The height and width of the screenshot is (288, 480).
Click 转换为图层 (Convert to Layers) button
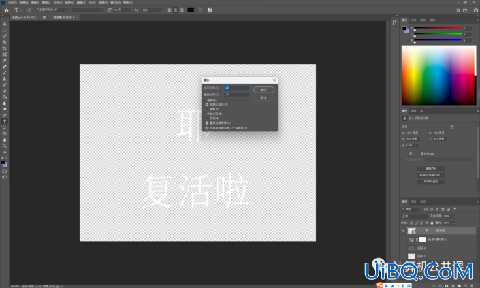pyautogui.click(x=431, y=182)
